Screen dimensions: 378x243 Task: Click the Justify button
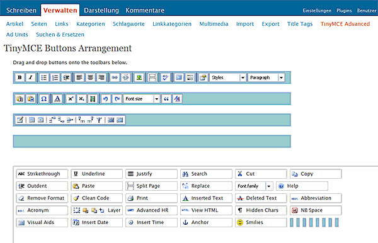(x=151, y=174)
